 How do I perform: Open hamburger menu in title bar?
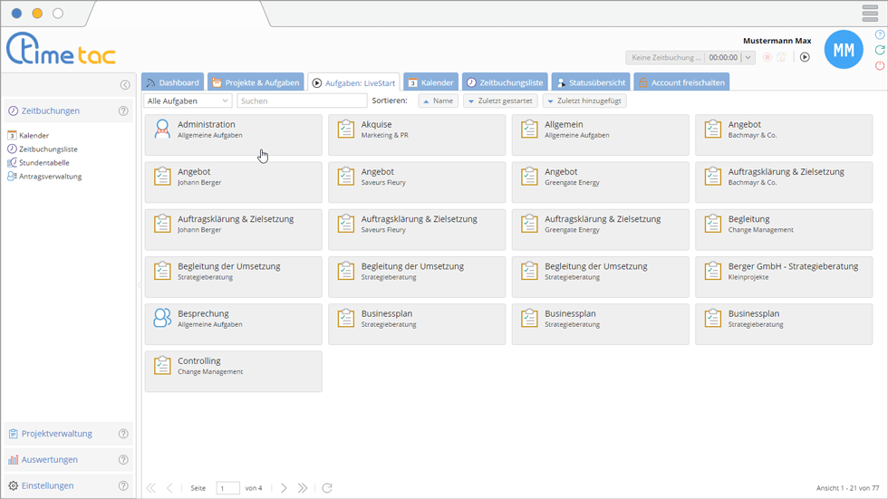pos(870,12)
